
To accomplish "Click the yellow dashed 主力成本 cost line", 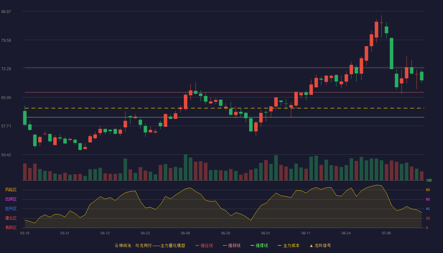I will pos(224,108).
